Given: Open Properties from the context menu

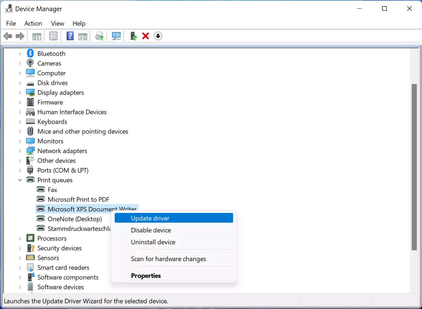Looking at the screenshot, I should (146, 276).
